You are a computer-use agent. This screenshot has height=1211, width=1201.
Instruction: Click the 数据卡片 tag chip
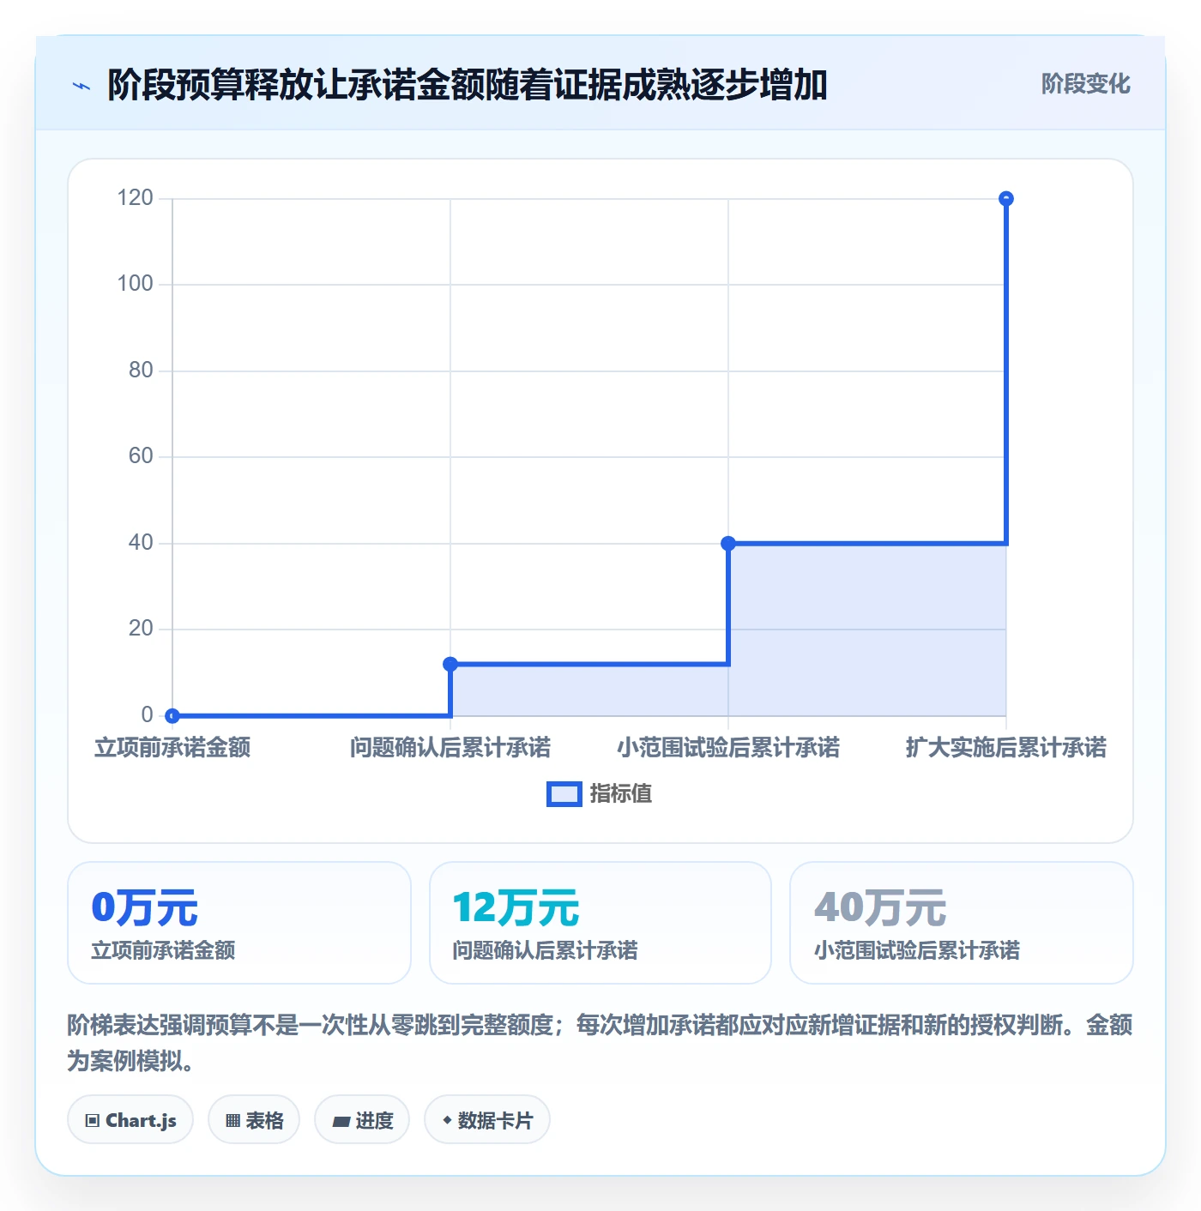click(x=487, y=1120)
